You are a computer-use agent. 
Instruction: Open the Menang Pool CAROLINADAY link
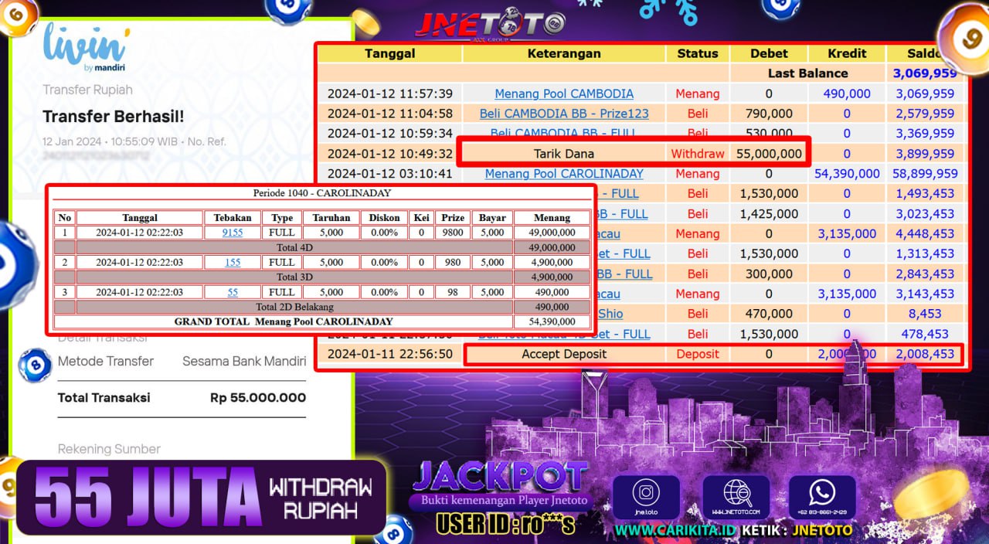(x=564, y=174)
